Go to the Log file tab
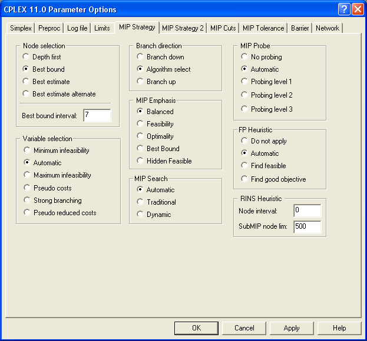Viewport: 367px width, 341px height. [x=77, y=28]
